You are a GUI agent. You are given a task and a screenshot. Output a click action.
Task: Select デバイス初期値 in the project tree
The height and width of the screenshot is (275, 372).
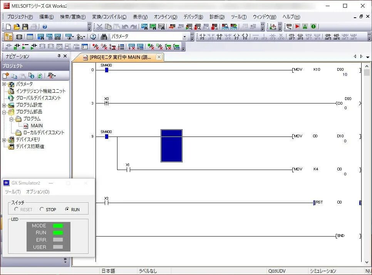[30, 147]
